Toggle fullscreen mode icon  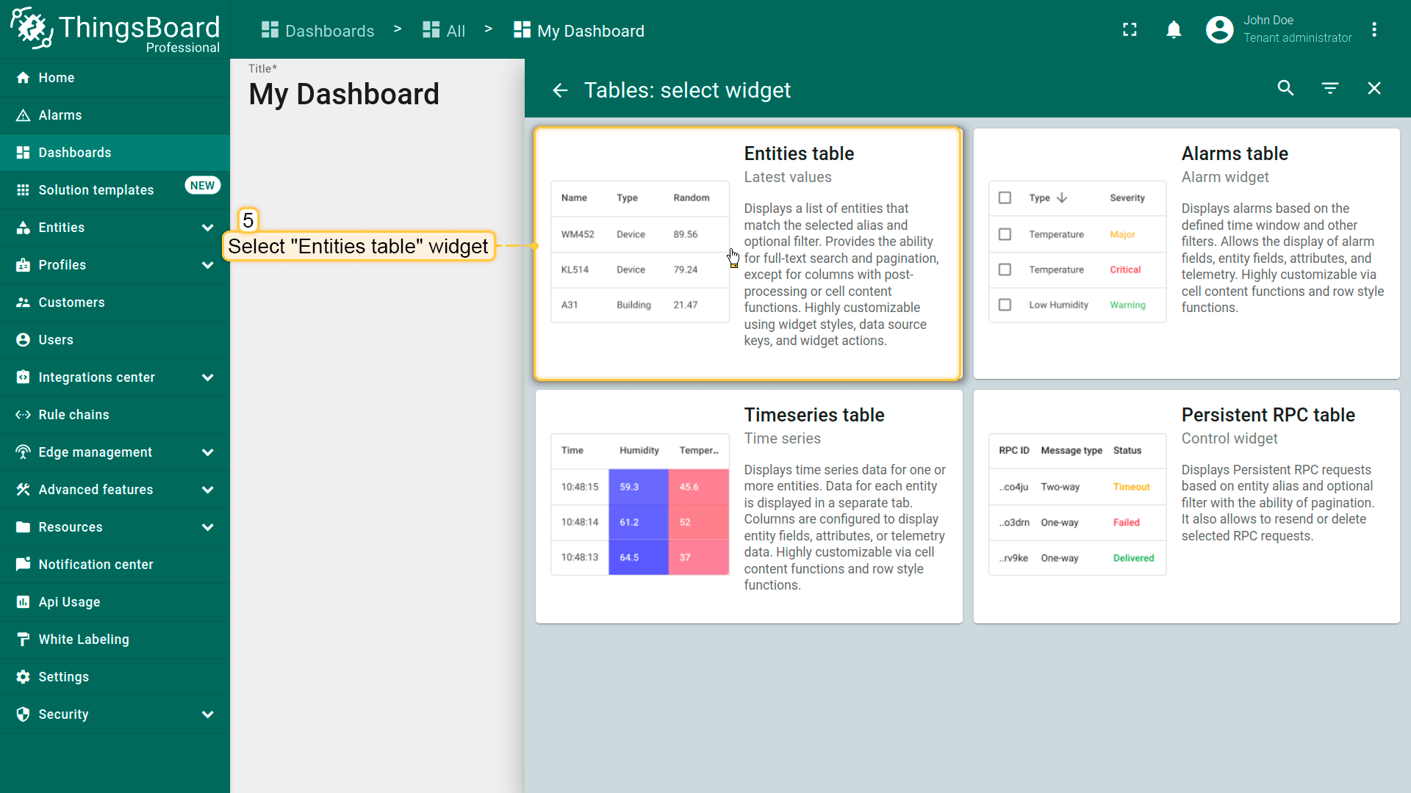tap(1130, 30)
